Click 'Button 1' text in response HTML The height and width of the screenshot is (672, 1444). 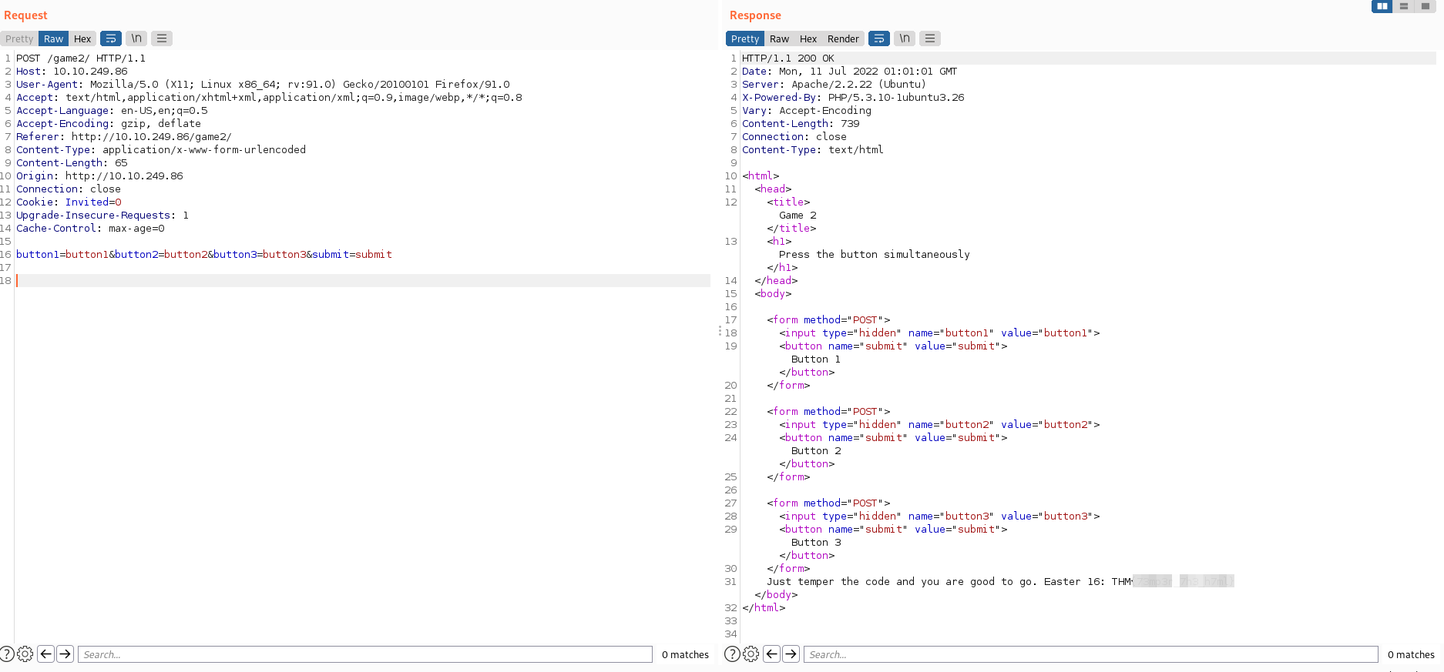[815, 359]
